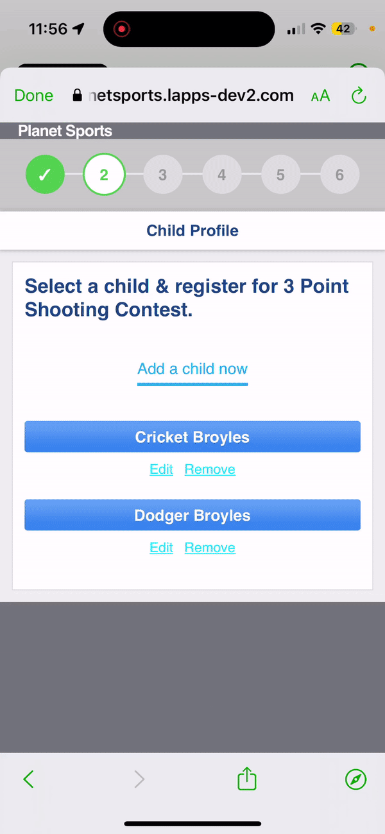Image resolution: width=385 pixels, height=834 pixels.
Task: Tap the address bar URL
Action: (190, 96)
